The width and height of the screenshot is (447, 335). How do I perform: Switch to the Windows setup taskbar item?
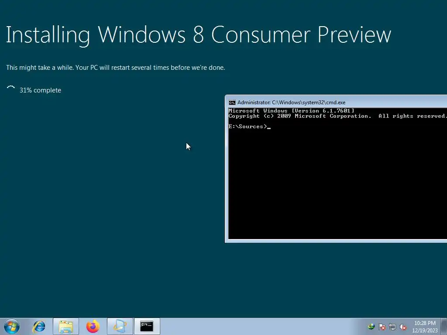click(120, 326)
